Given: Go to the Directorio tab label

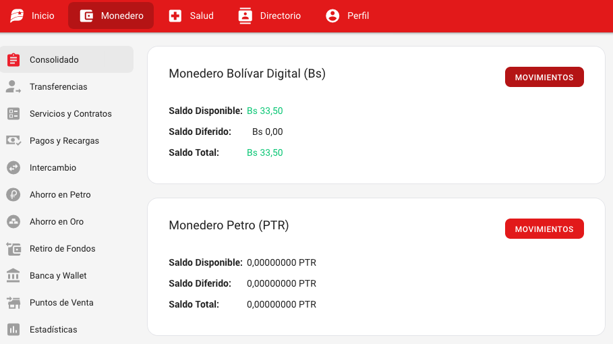Looking at the screenshot, I should pyautogui.click(x=281, y=16).
